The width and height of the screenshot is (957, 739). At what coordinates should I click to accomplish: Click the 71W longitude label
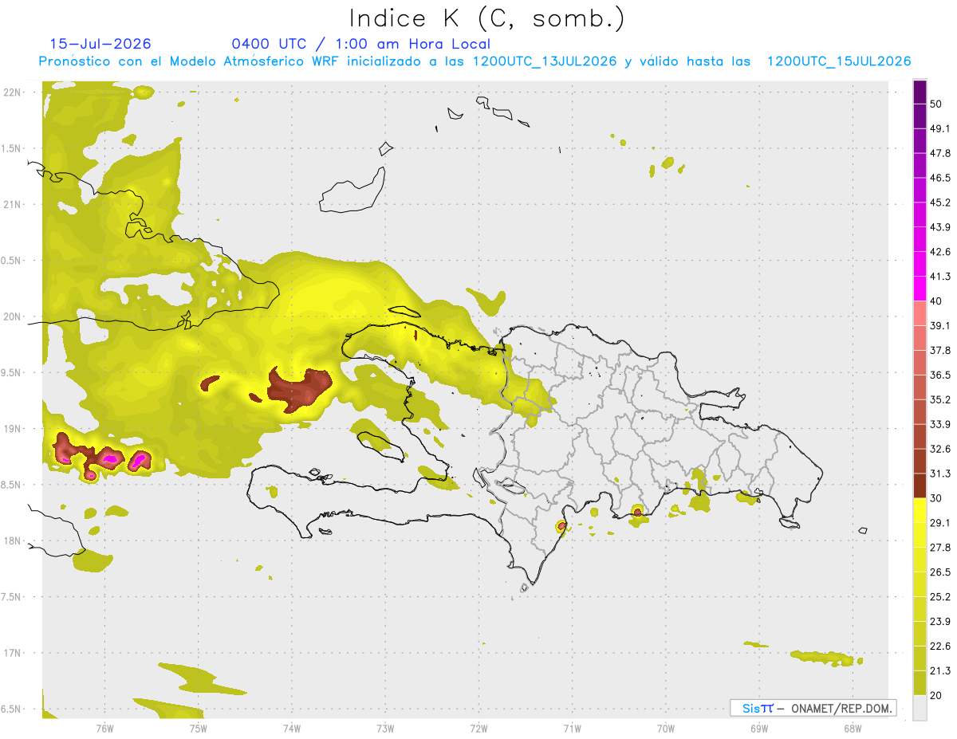click(572, 728)
